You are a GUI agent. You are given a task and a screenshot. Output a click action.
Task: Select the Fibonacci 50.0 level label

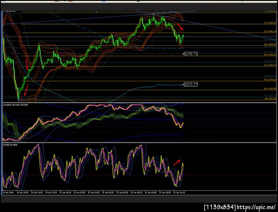tap(270, 55)
